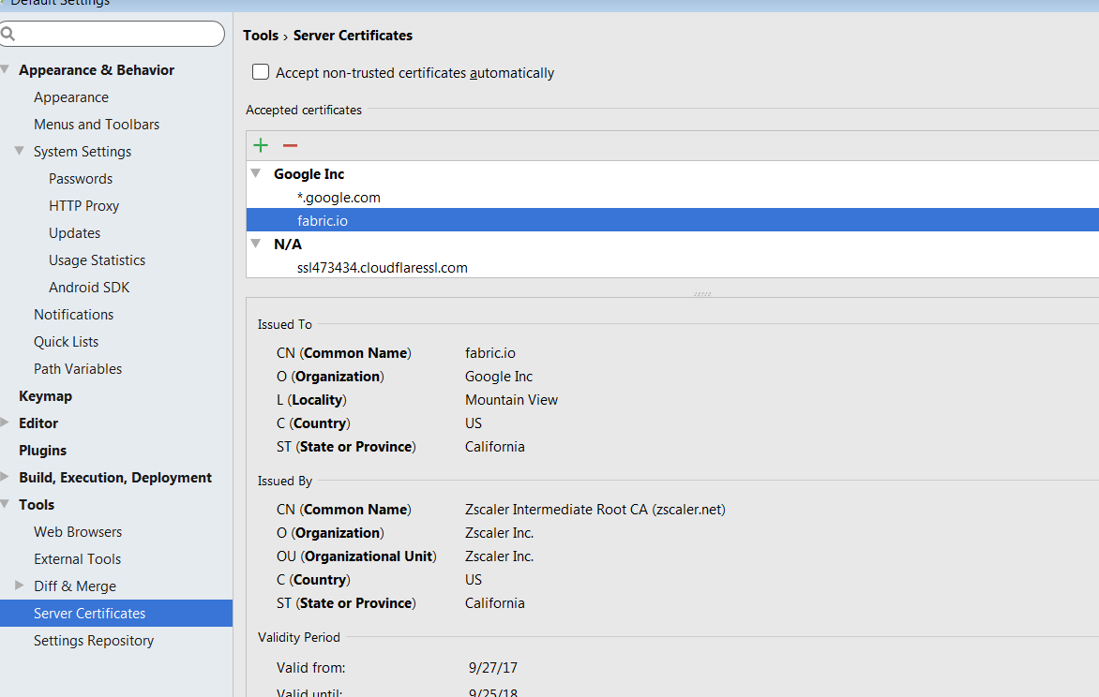This screenshot has width=1099, height=697.
Task: Select the fabric.io certificate row
Action: click(672, 220)
